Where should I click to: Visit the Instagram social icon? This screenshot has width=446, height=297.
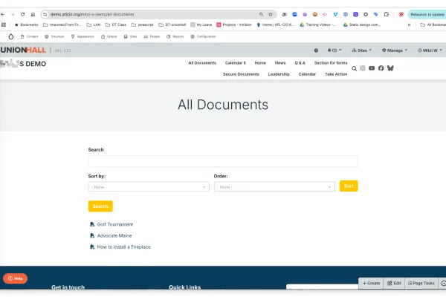[x=363, y=68]
